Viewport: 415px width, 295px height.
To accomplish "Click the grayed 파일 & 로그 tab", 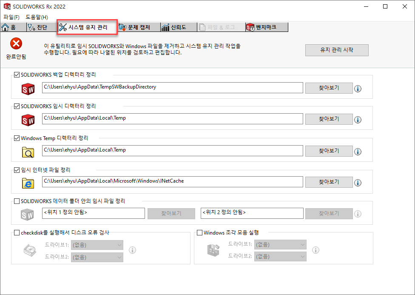I will tap(221, 27).
